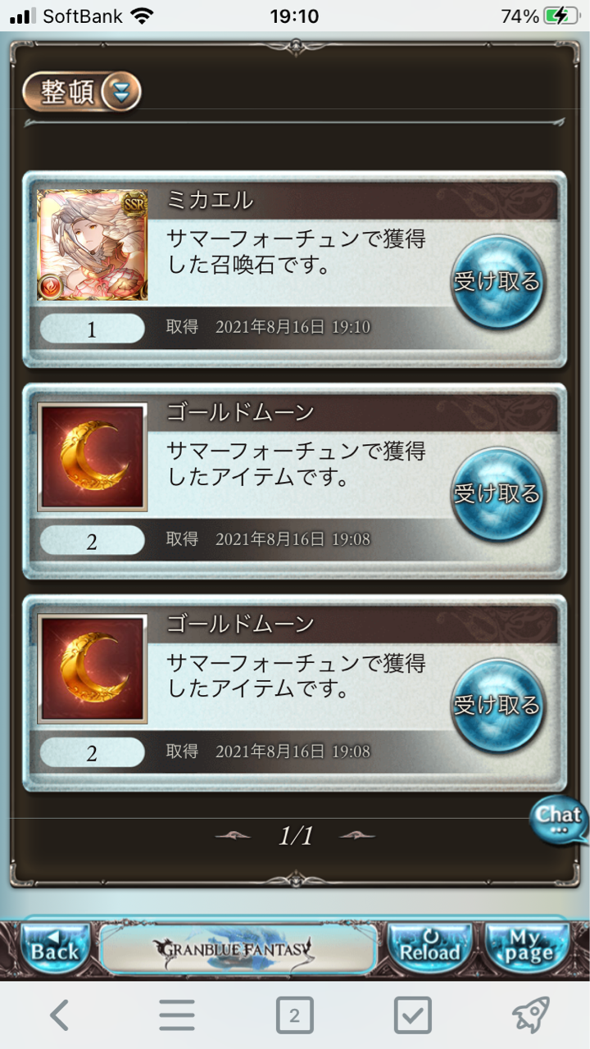Claim the first ゴールドムーン with 受け取る
The image size is (590, 1049).
tap(497, 493)
